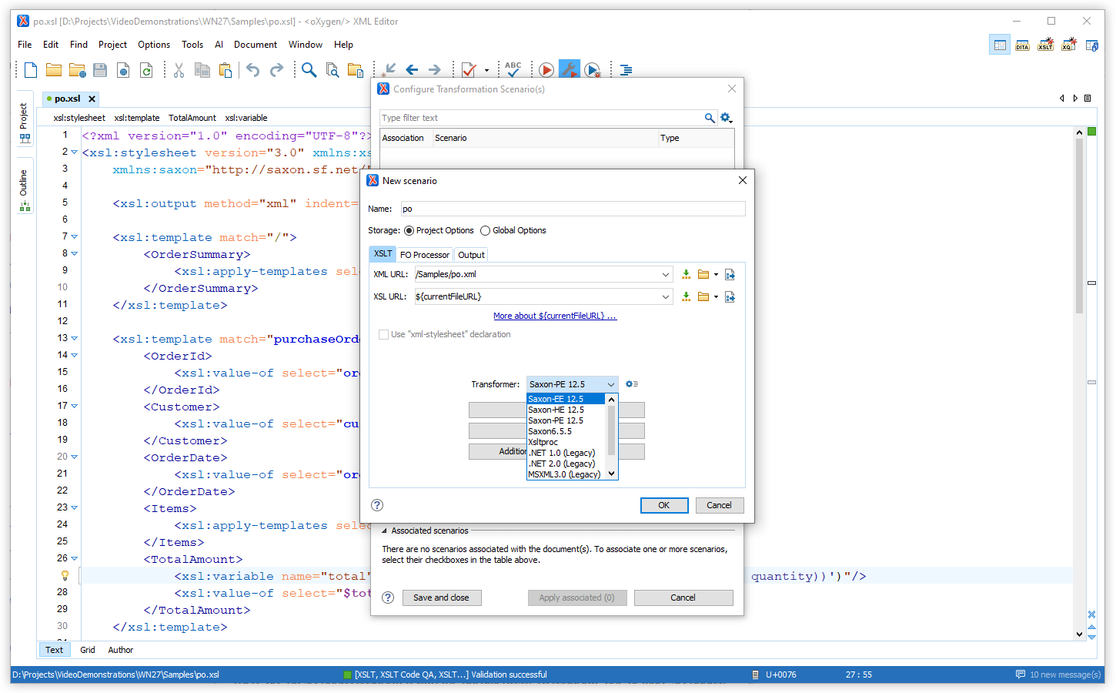Click Configure Transformation Scenario wrench icon
Screen dimensions: 1116x693
(570, 70)
